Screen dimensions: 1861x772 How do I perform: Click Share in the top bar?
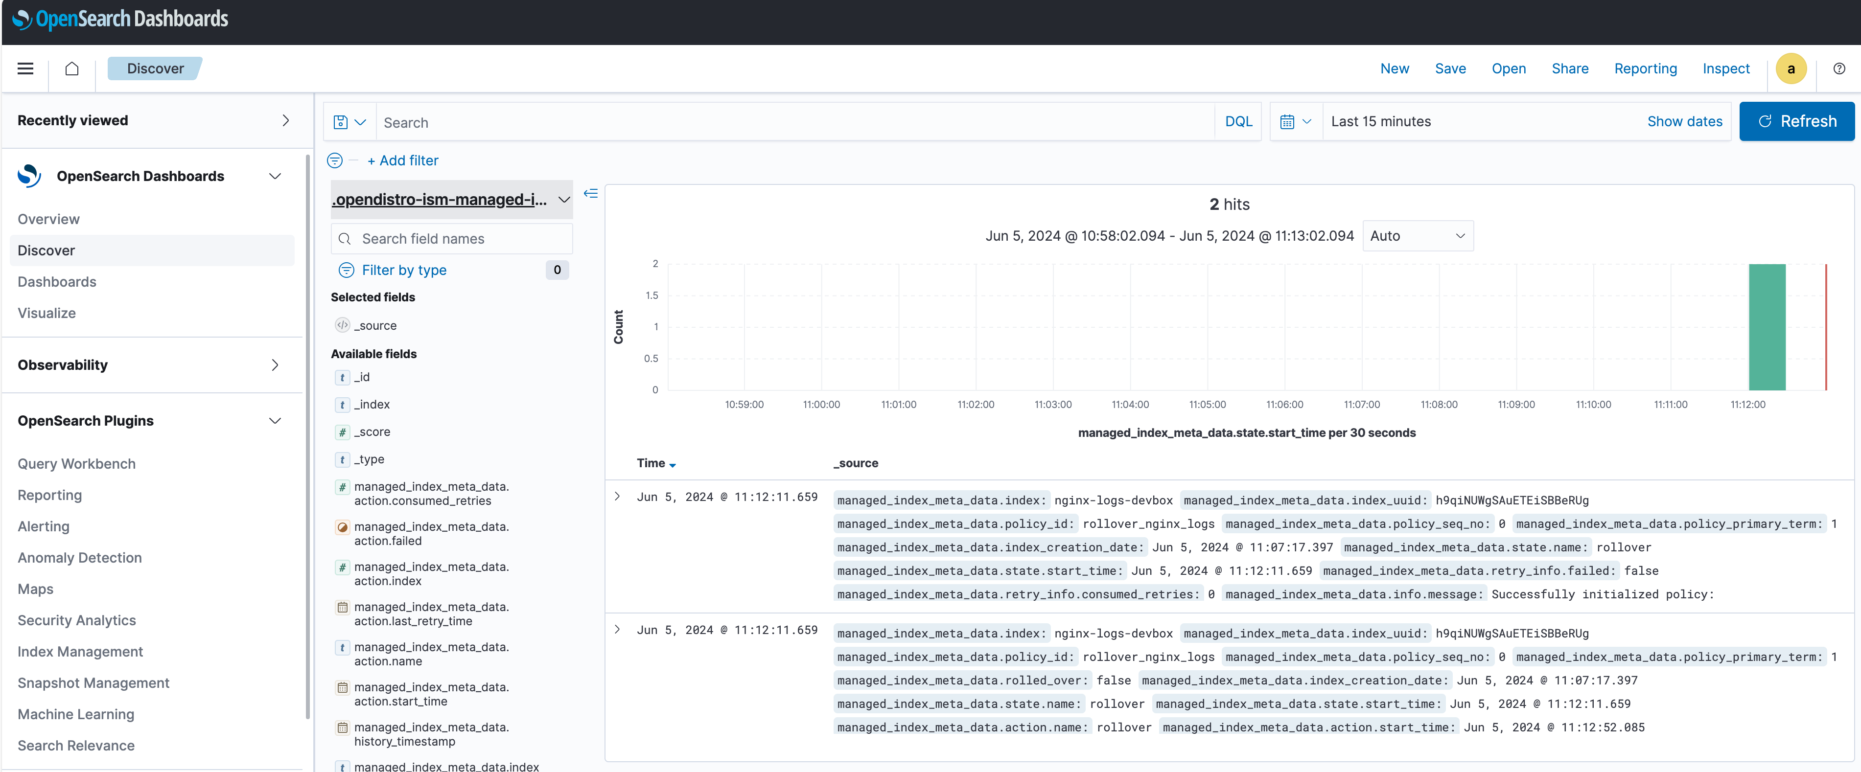pos(1570,68)
